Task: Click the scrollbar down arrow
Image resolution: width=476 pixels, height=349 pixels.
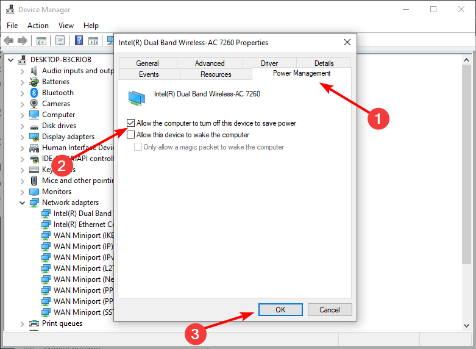Action: (467, 326)
